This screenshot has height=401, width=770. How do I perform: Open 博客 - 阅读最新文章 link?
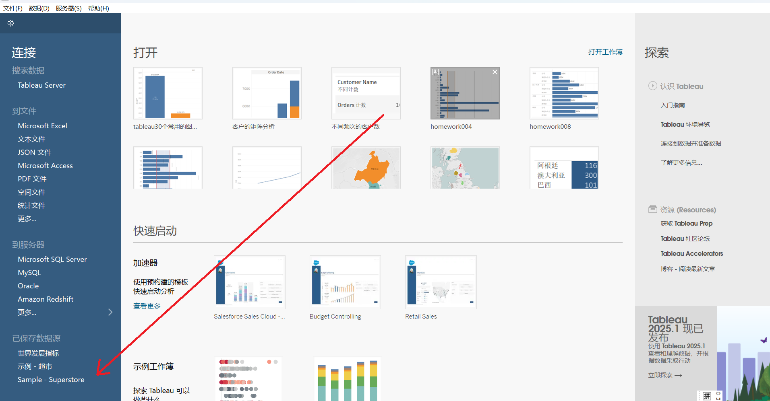click(688, 269)
